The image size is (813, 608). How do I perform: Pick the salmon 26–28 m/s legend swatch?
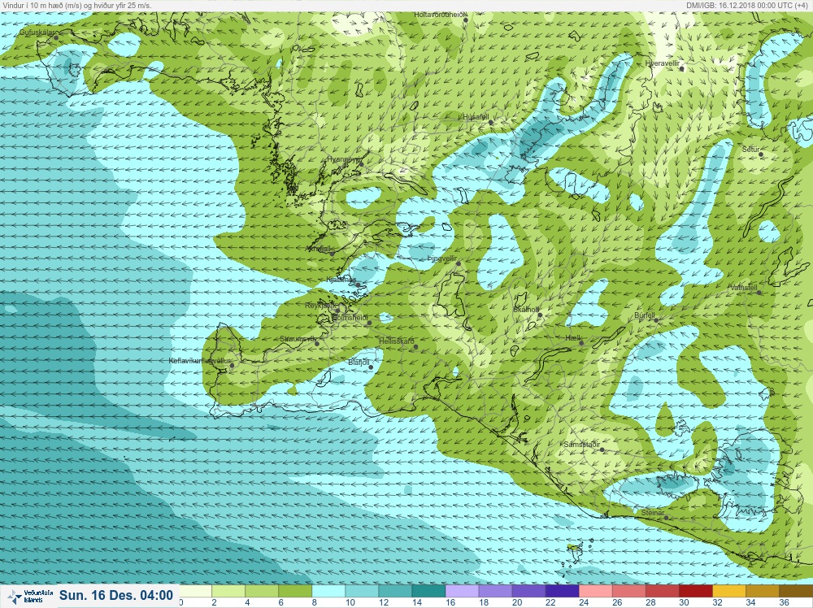[629, 591]
